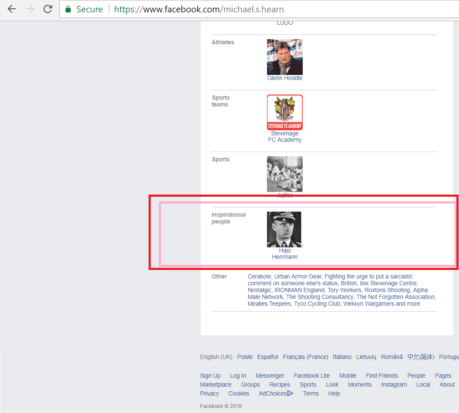Open the Messenger footer link
The height and width of the screenshot is (413, 459).
[270, 376]
